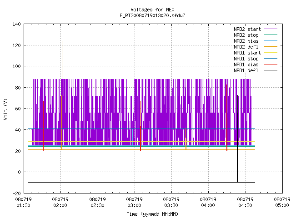Click the x-axis tick label 04:00

208,206
